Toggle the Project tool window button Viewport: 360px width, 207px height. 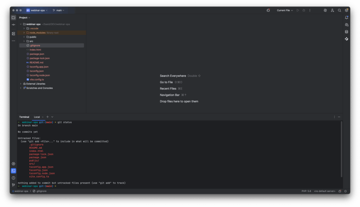[x=13, y=18]
